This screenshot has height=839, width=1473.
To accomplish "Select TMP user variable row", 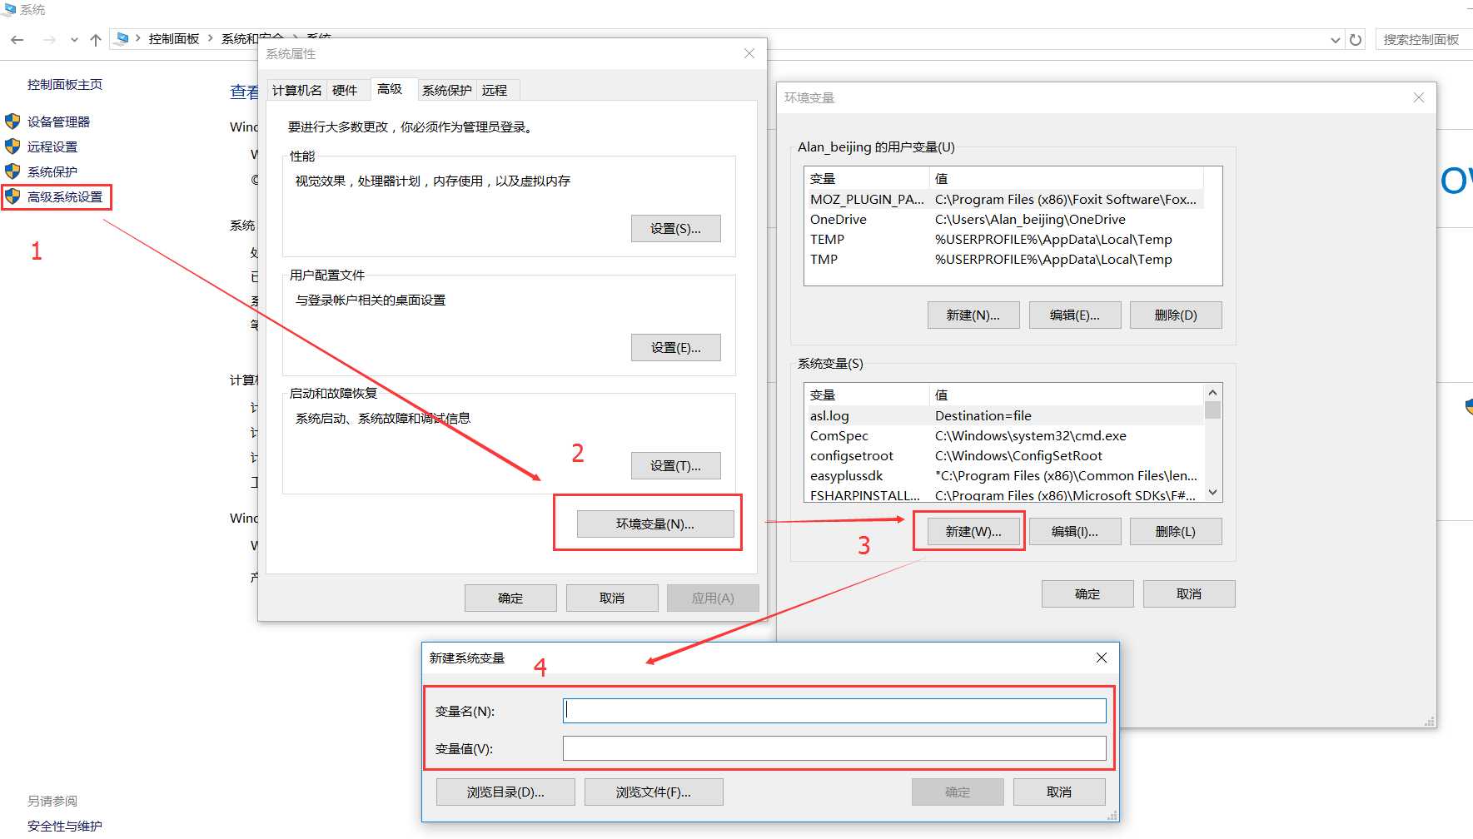I will coord(1003,259).
